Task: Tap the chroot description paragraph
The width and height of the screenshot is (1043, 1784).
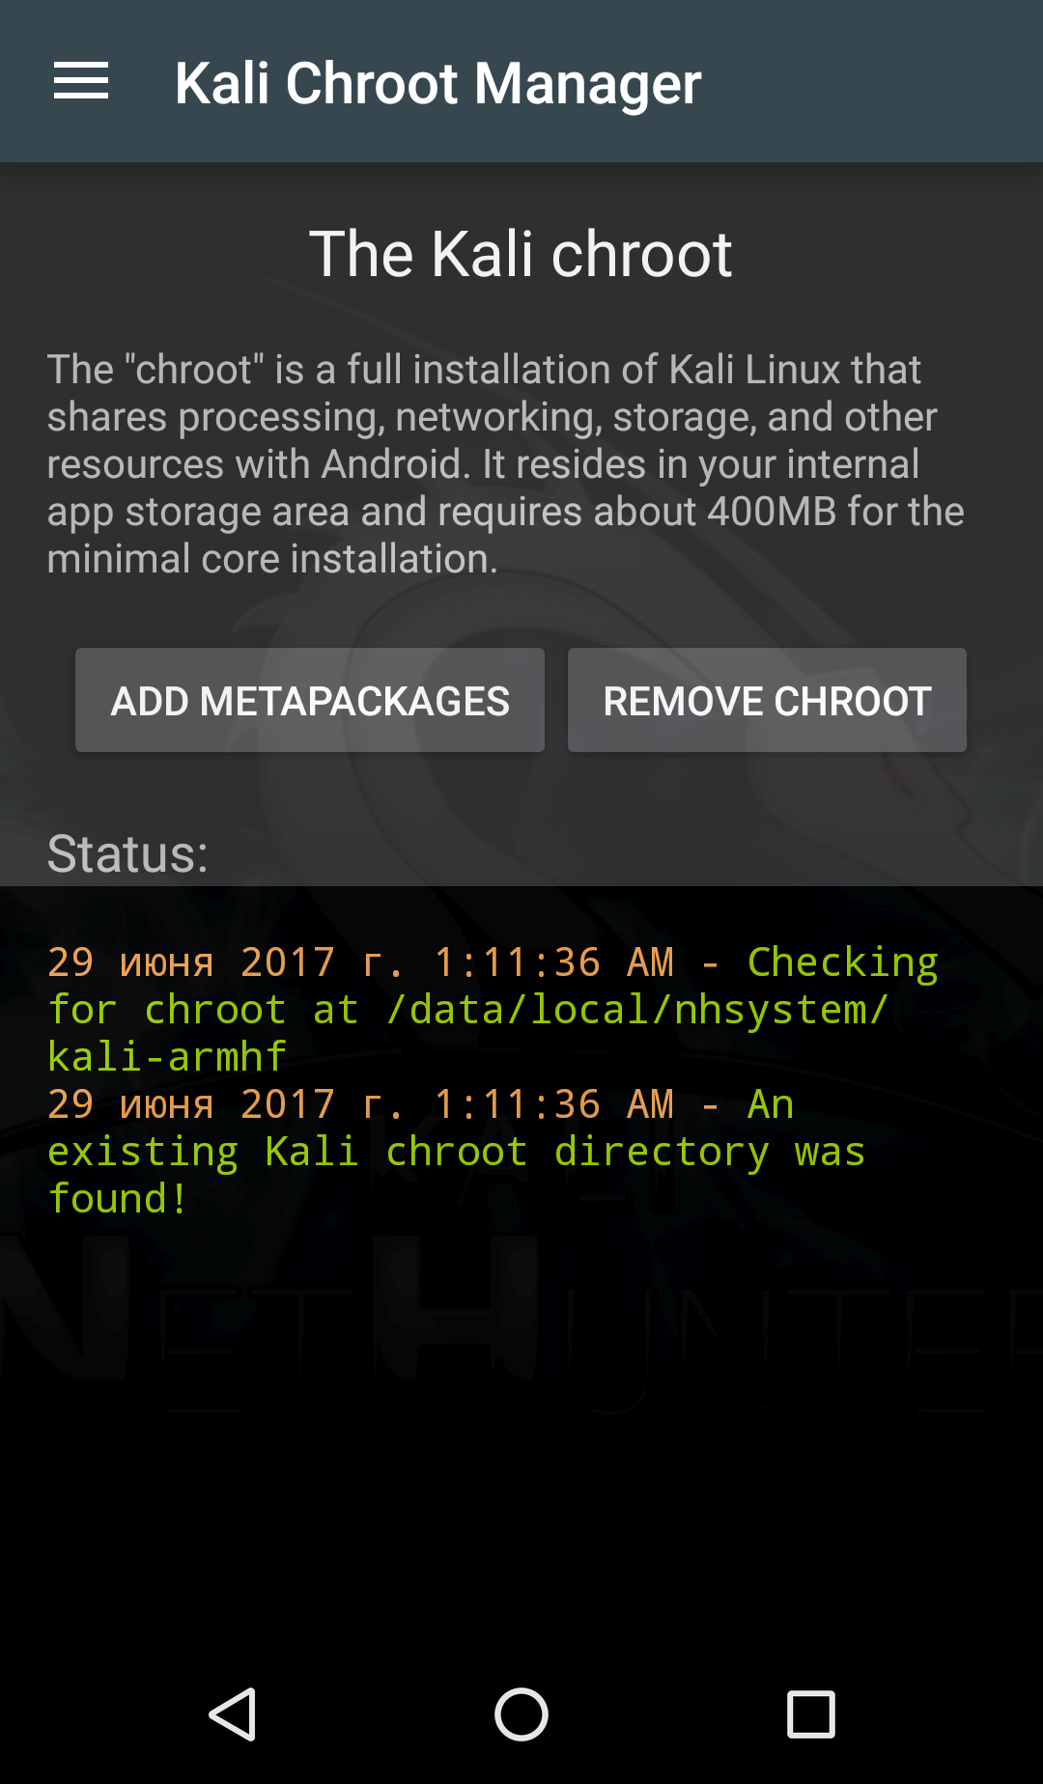Action: [x=505, y=463]
